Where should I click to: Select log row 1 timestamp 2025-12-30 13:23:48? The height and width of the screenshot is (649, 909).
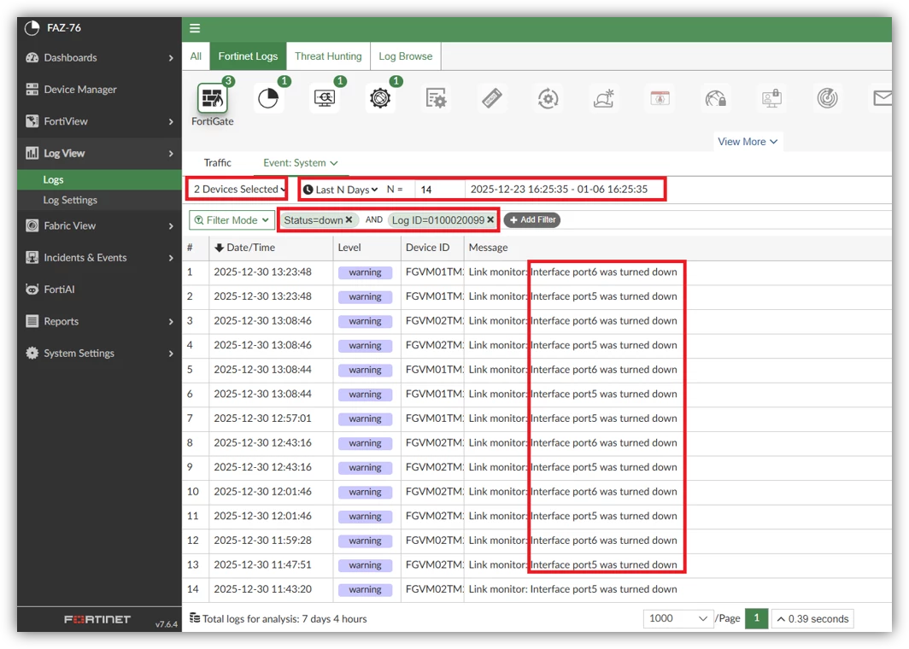[x=262, y=272]
